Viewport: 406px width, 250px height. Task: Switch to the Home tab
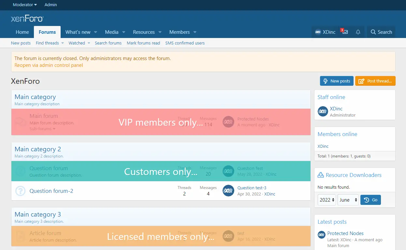(x=22, y=32)
